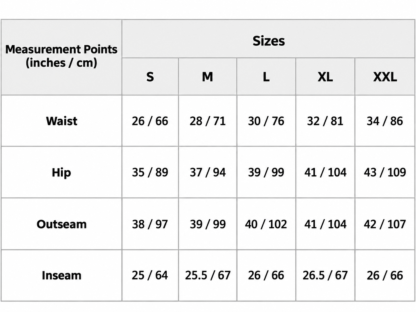
Task: Select the Hip row label
Action: [61, 172]
